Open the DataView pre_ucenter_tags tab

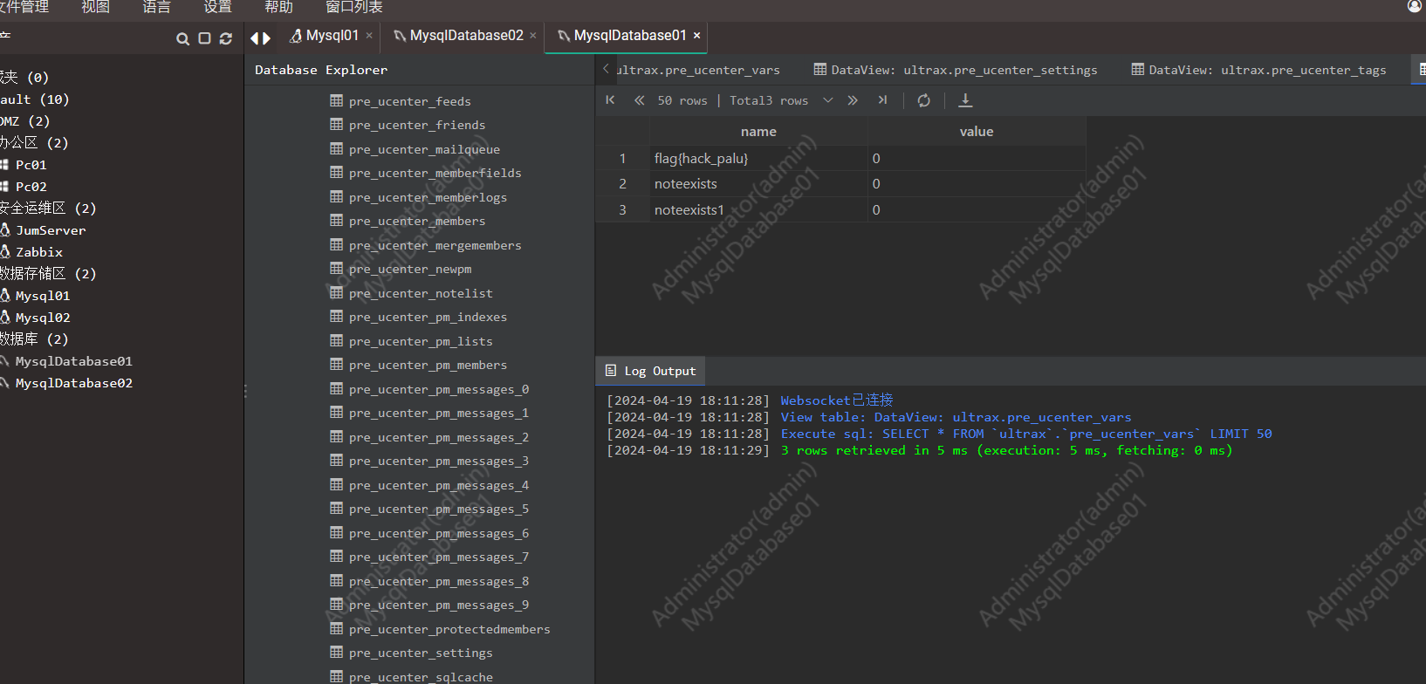1258,70
